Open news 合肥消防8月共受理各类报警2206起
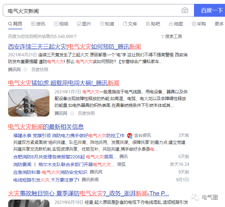Image resolution: width=225 pixels, height=207 pixels. (65, 157)
